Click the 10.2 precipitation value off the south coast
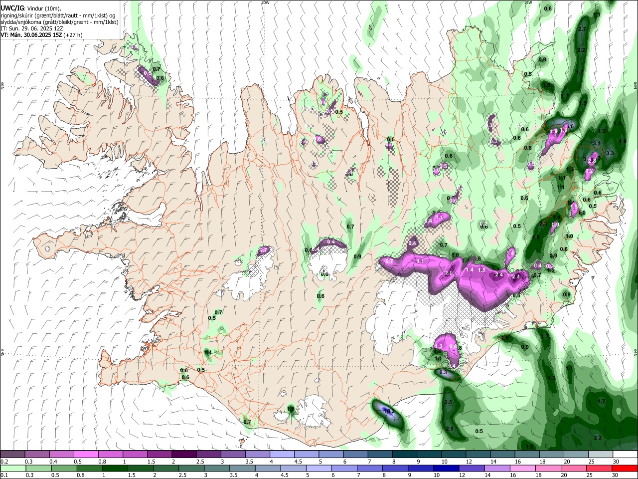Screen dimensions: 638x479 (x=389, y=412)
